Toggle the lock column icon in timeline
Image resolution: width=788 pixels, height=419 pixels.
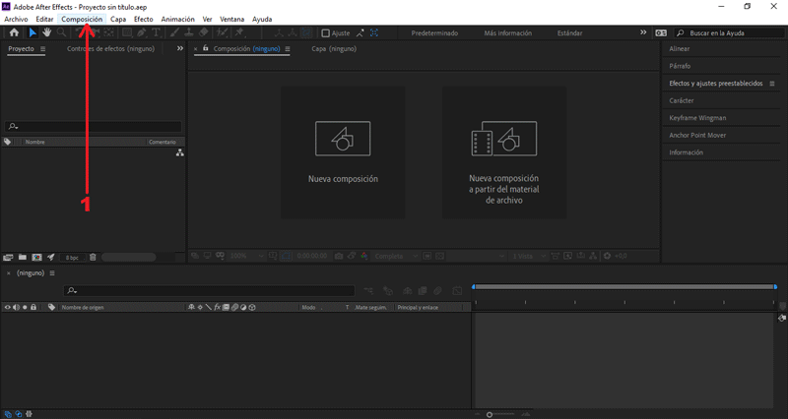(33, 307)
